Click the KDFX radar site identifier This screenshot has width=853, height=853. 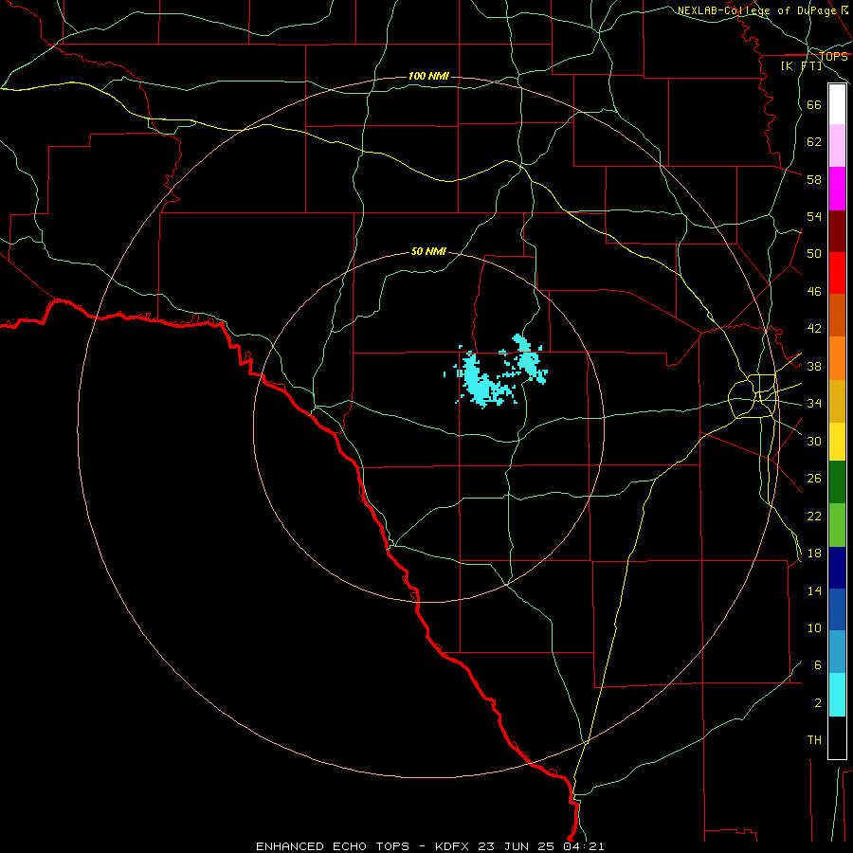click(x=453, y=846)
